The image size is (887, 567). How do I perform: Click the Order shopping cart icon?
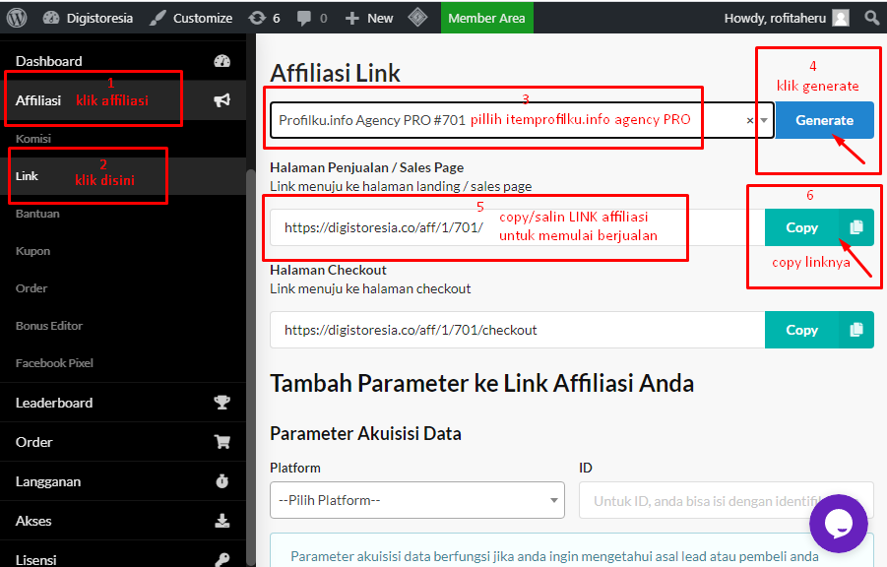[222, 442]
